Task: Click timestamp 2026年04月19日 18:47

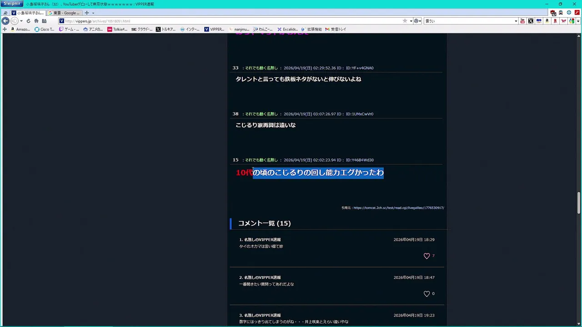Action: [414, 277]
